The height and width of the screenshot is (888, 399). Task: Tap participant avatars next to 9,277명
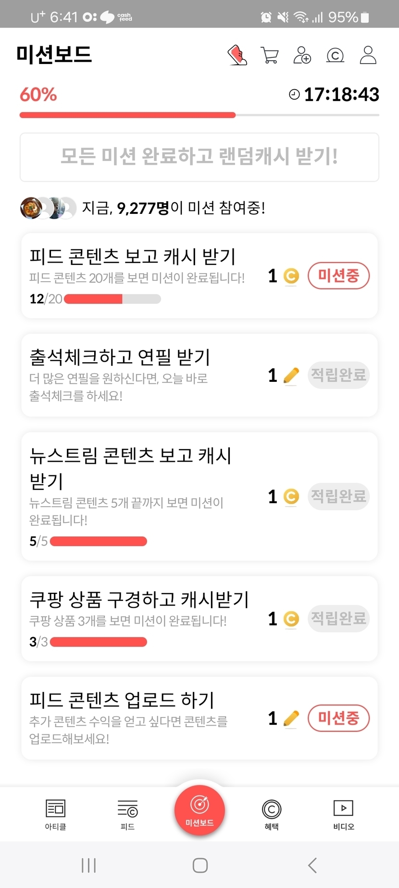tap(48, 208)
